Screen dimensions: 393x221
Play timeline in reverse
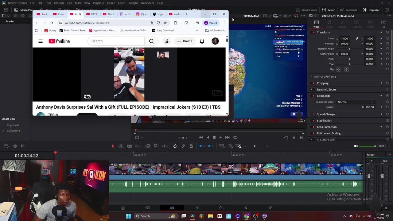[208, 138]
